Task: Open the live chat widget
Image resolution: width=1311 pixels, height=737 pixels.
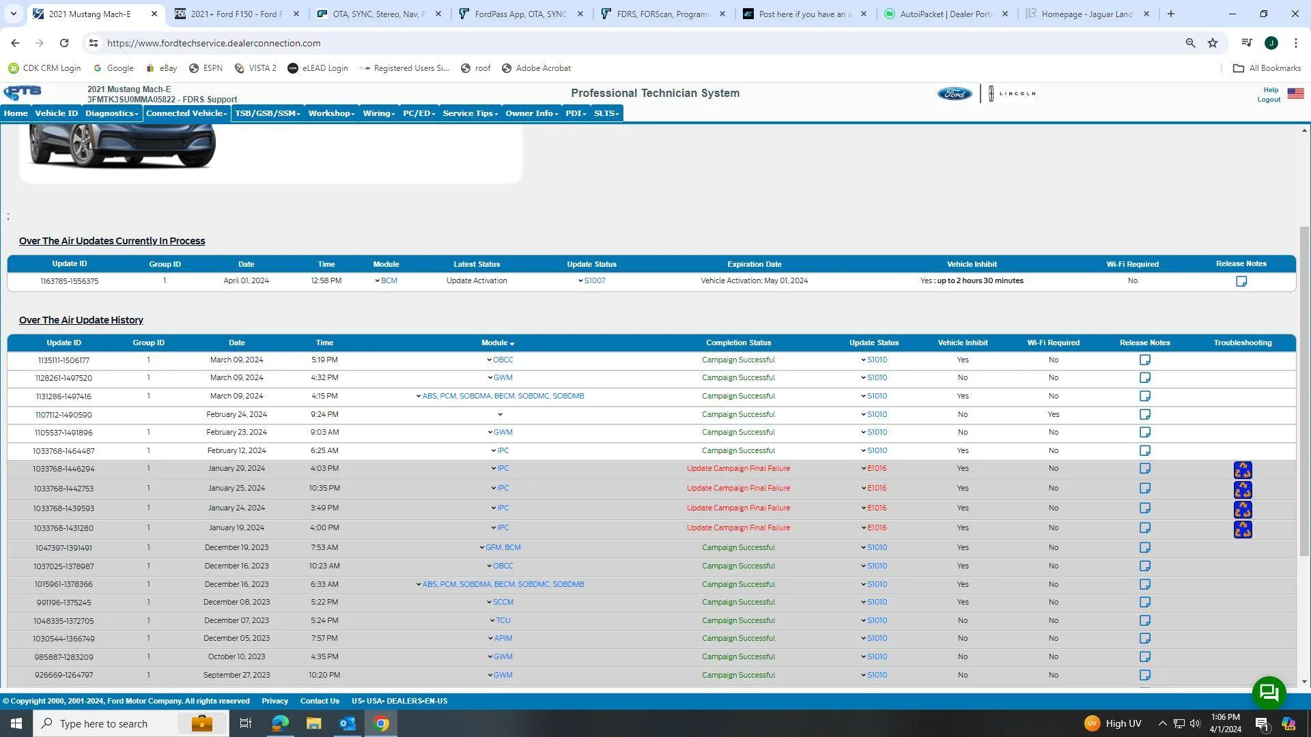Action: (x=1269, y=693)
